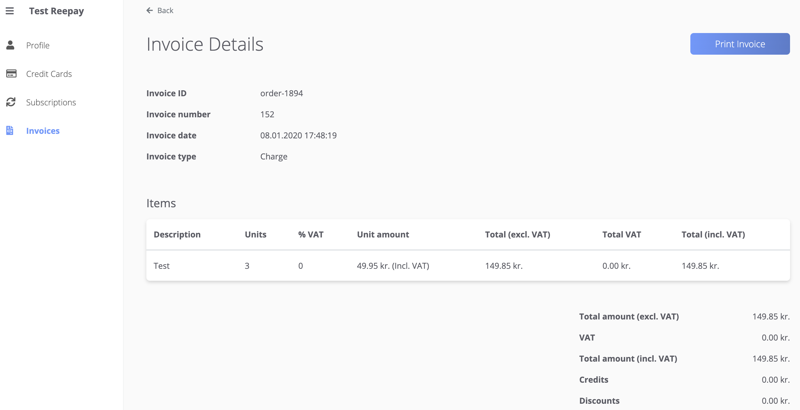Viewport: 800px width, 410px height.
Task: Click the Total amount (excl. VAT) label
Action: (x=629, y=316)
